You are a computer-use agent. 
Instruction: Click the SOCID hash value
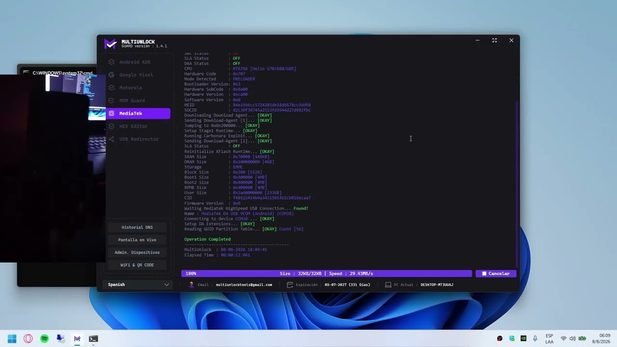(272, 110)
